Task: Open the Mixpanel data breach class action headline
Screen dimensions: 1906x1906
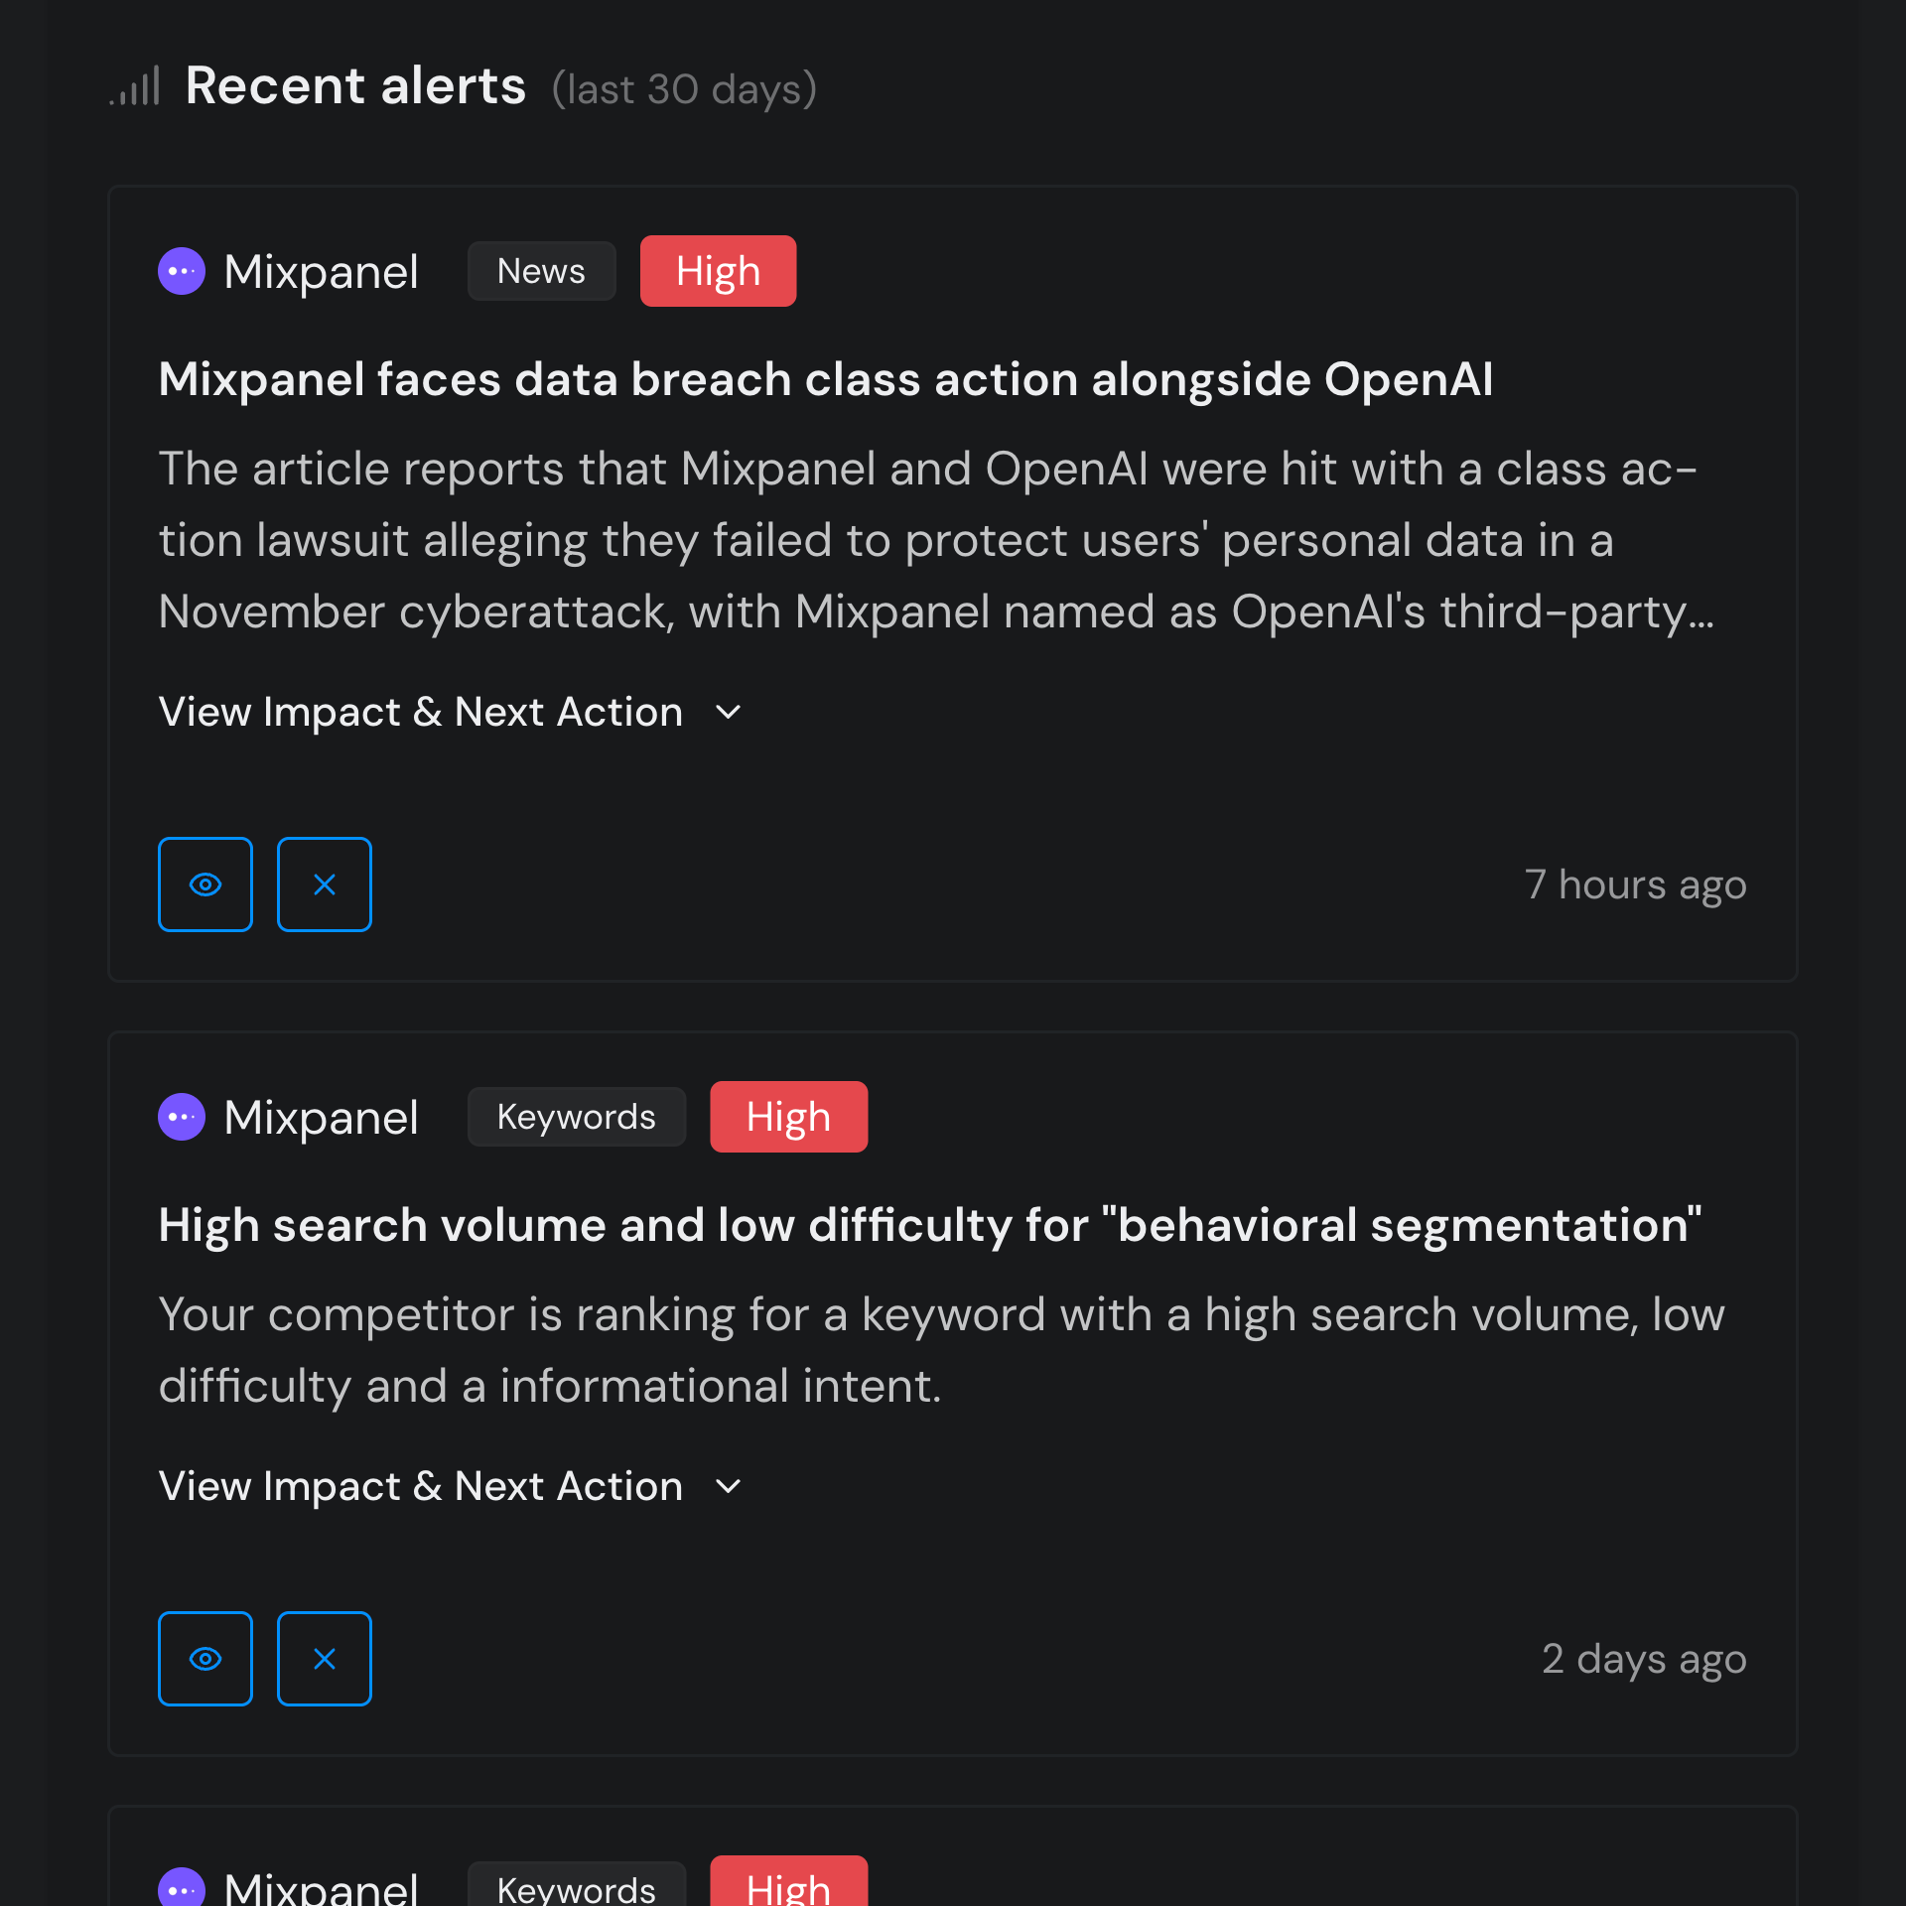Action: [x=825, y=379]
